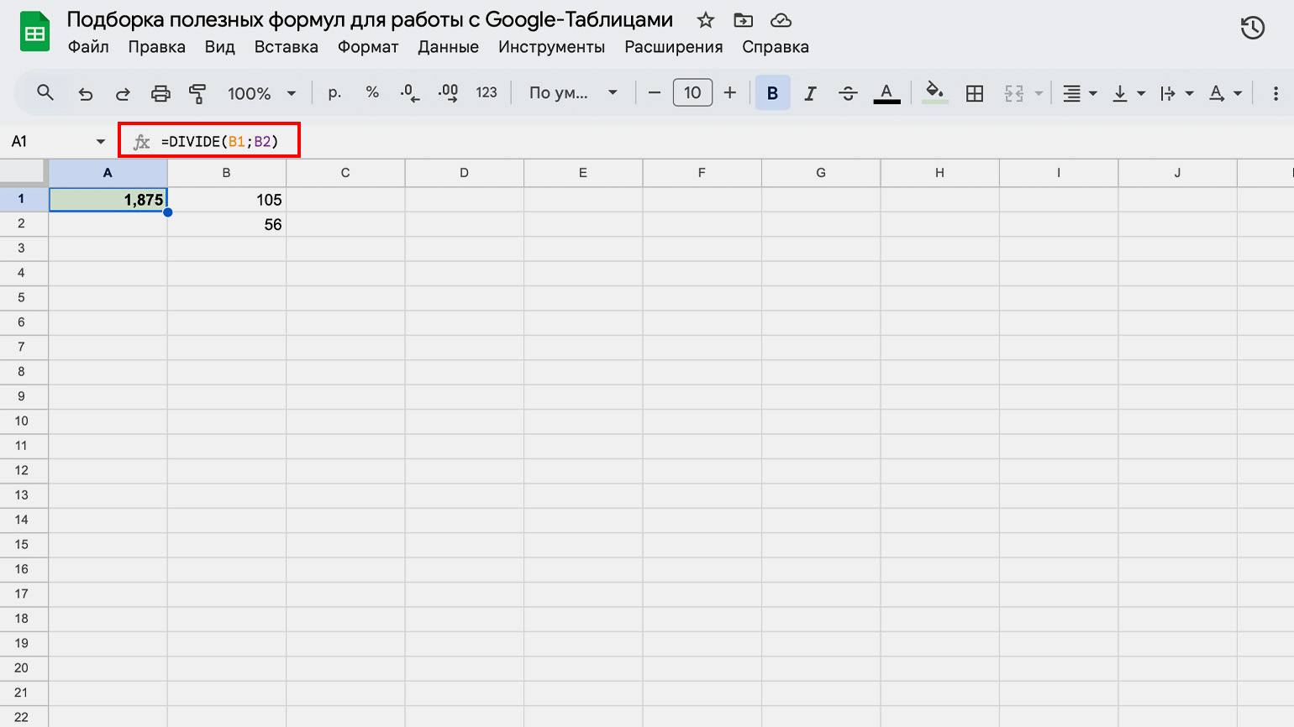1294x727 pixels.
Task: Check cloud save status icon
Action: coord(781,20)
